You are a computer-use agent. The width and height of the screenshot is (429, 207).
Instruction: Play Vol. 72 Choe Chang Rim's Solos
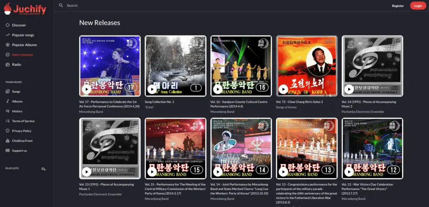(283, 89)
